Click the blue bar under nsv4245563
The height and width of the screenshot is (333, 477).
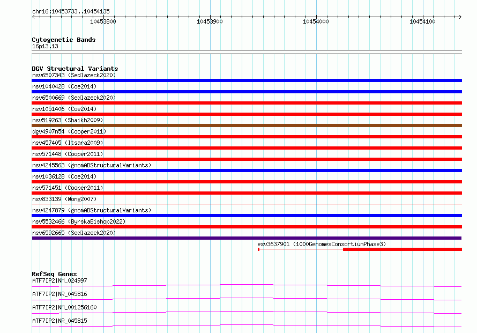pos(247,171)
